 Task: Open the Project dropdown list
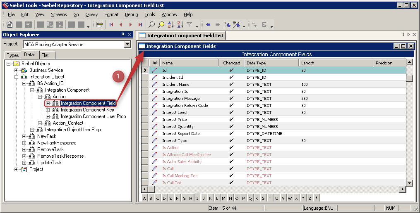(x=127, y=44)
